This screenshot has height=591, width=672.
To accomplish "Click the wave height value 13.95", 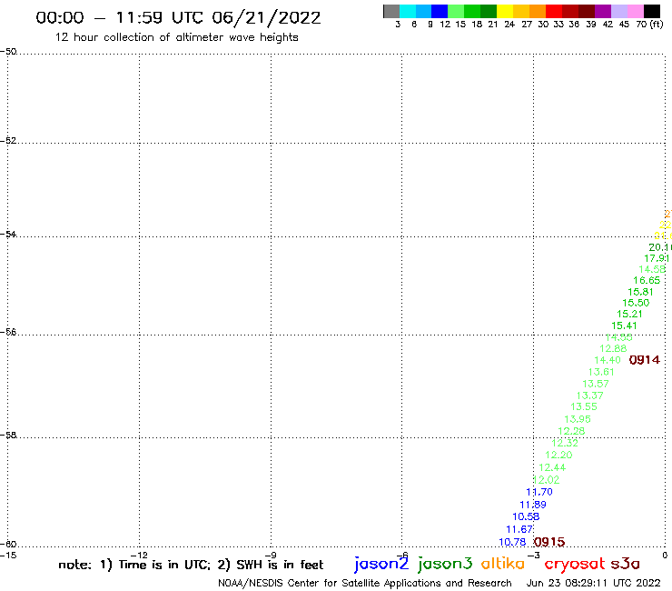I will point(578,419).
